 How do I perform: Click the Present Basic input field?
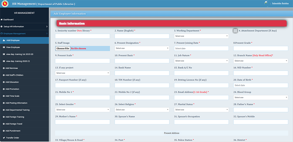(x=142, y=61)
